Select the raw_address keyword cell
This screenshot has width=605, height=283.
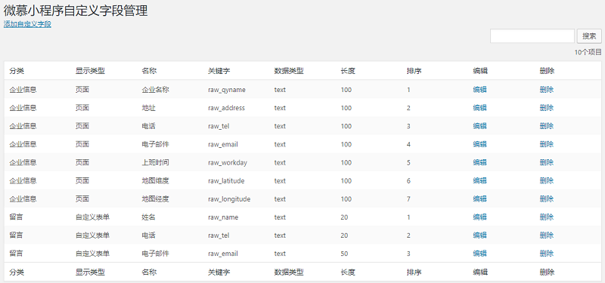pyautogui.click(x=226, y=108)
